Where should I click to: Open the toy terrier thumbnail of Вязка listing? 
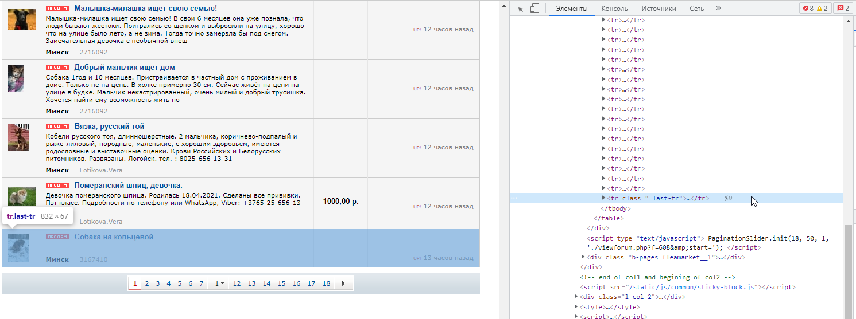18,137
